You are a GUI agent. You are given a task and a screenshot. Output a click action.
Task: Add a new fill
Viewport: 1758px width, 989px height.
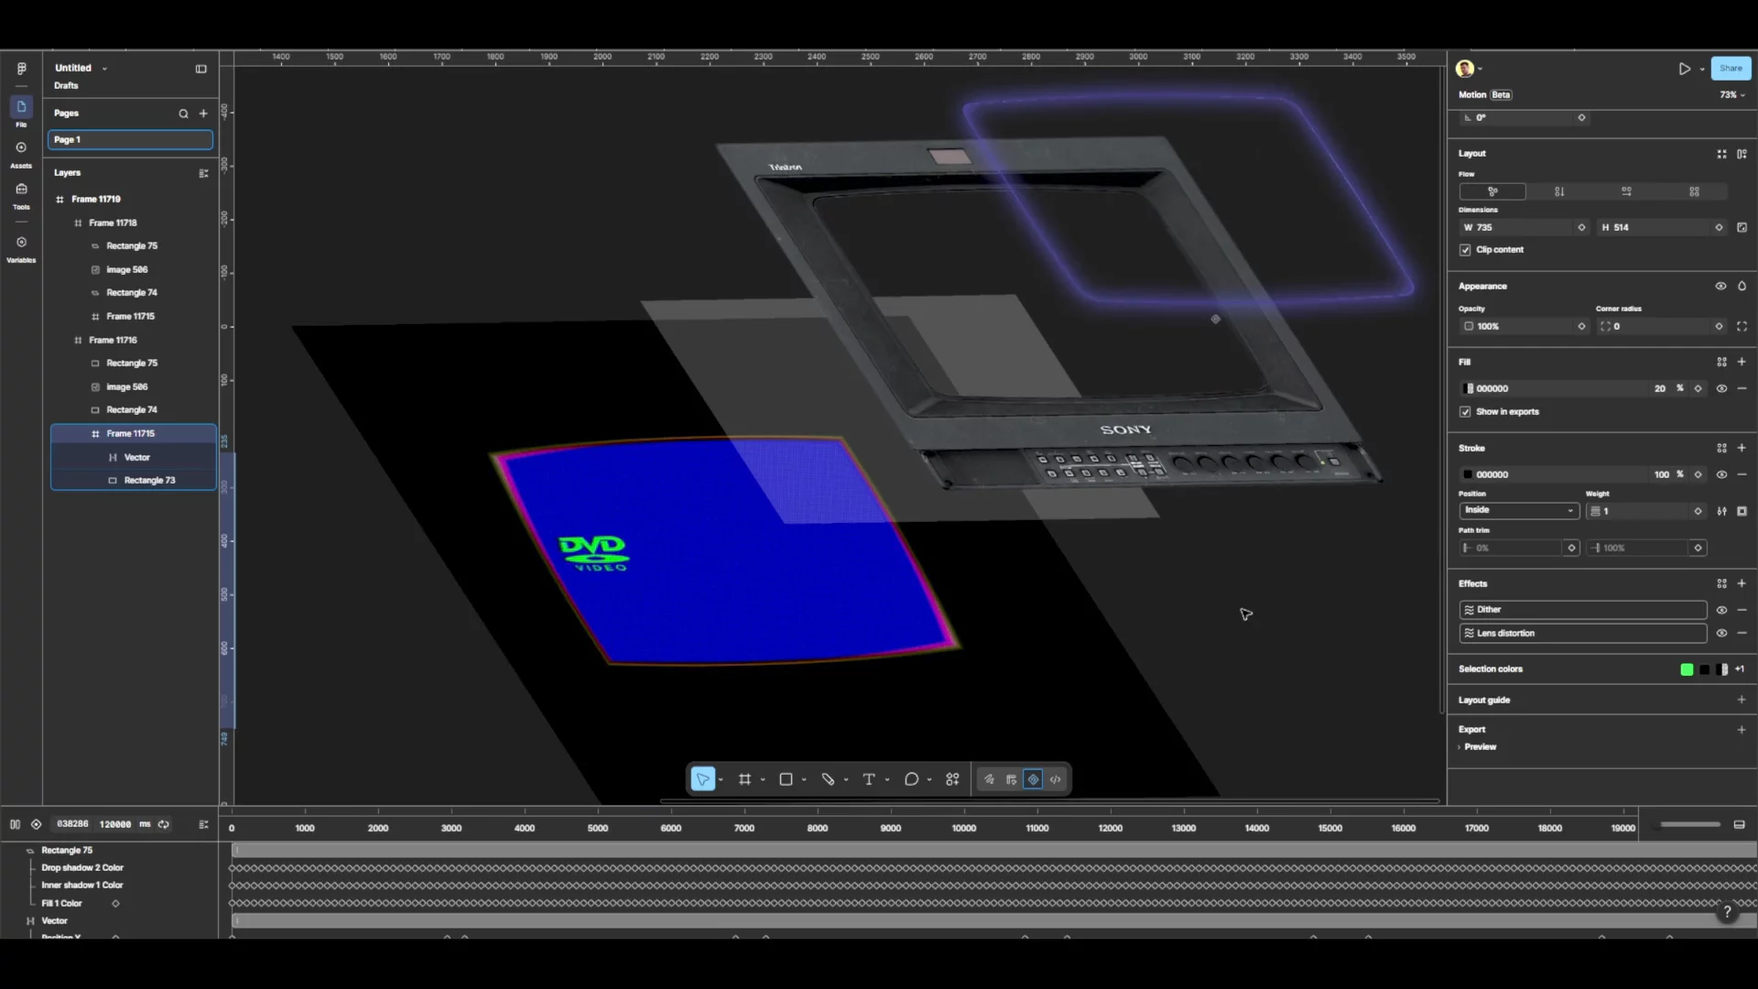[1742, 362]
